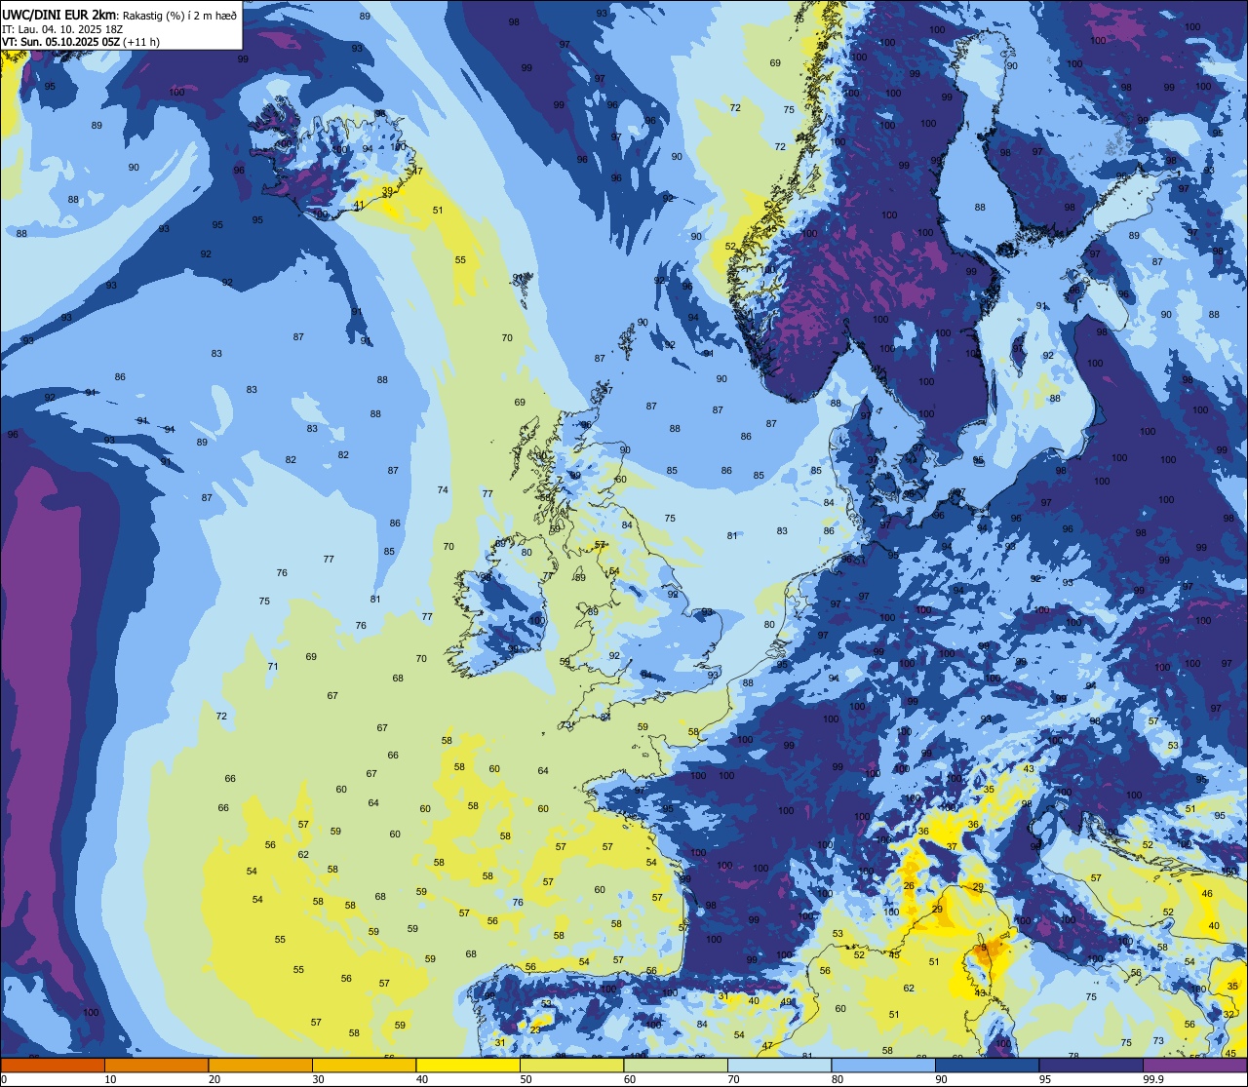Click the 90–95% medium blue legend swatch
Image resolution: width=1248 pixels, height=1087 pixels.
[x=987, y=1066]
